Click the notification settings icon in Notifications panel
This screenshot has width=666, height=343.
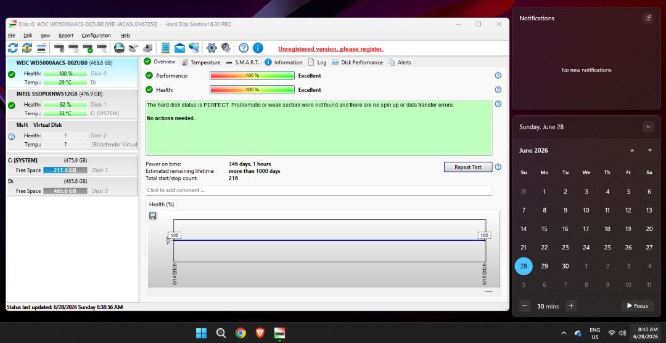[x=647, y=18]
